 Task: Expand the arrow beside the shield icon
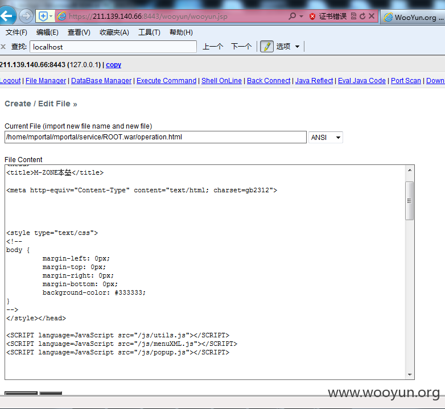51,16
